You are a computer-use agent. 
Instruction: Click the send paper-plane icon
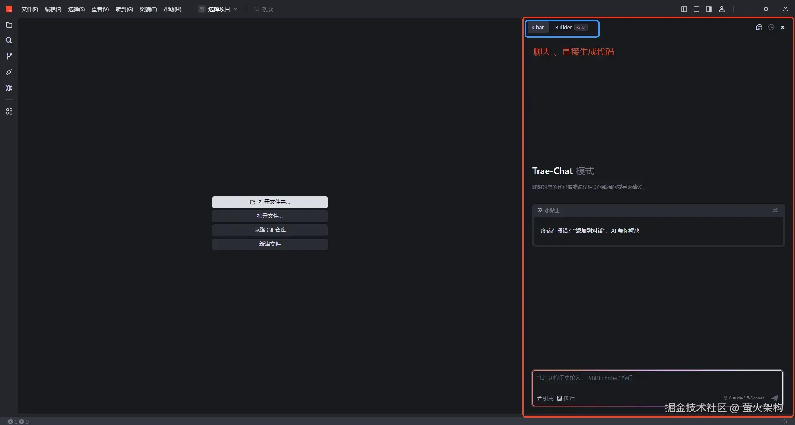pyautogui.click(x=775, y=398)
